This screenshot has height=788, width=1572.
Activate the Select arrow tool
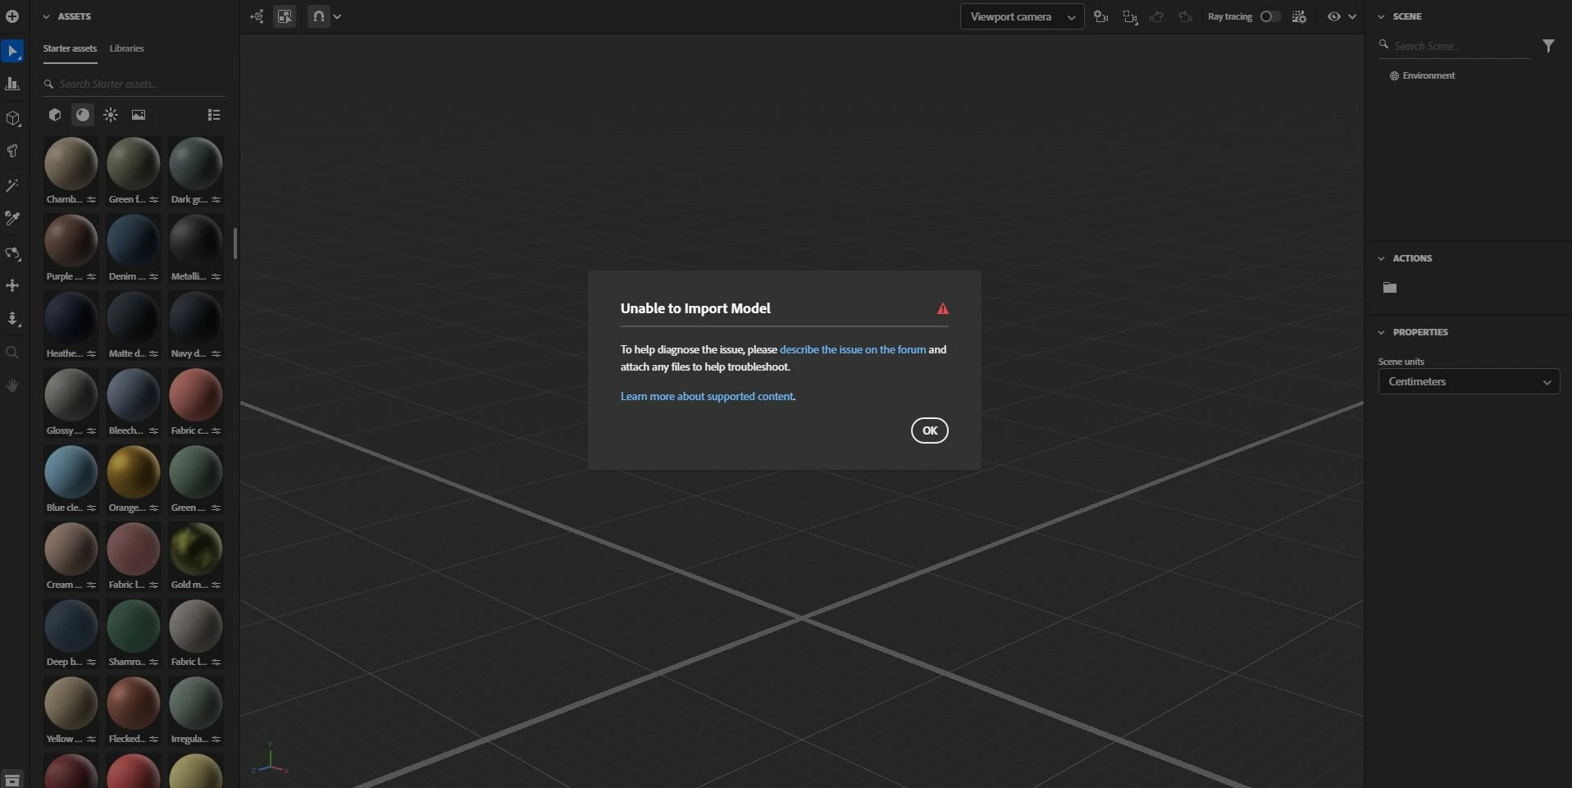[x=12, y=52]
